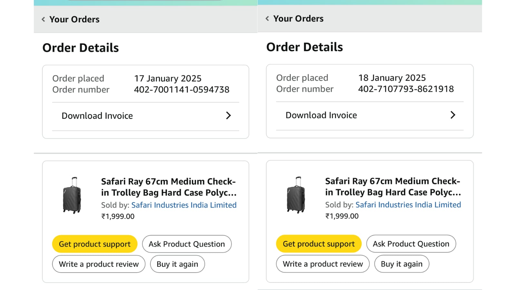Click the 18 January 2025 order date

click(x=392, y=78)
